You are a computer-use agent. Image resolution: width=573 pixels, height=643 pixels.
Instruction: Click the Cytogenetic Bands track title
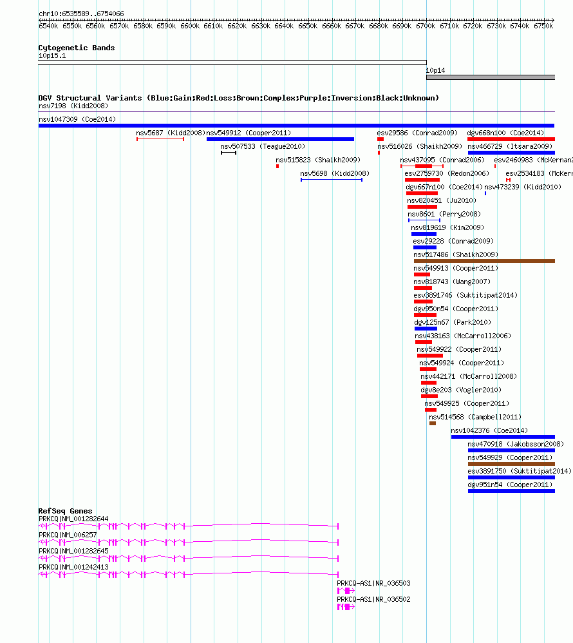click(x=77, y=48)
